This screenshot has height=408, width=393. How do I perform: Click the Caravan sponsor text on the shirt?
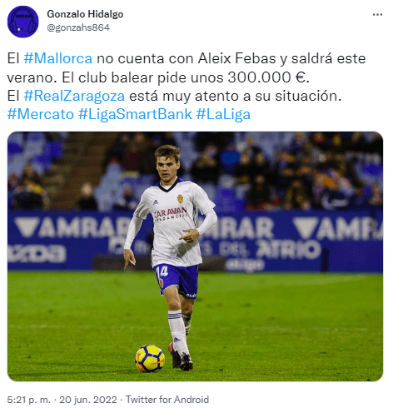click(171, 212)
